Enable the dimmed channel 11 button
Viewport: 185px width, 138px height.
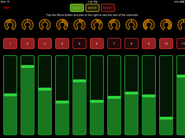[181, 44]
